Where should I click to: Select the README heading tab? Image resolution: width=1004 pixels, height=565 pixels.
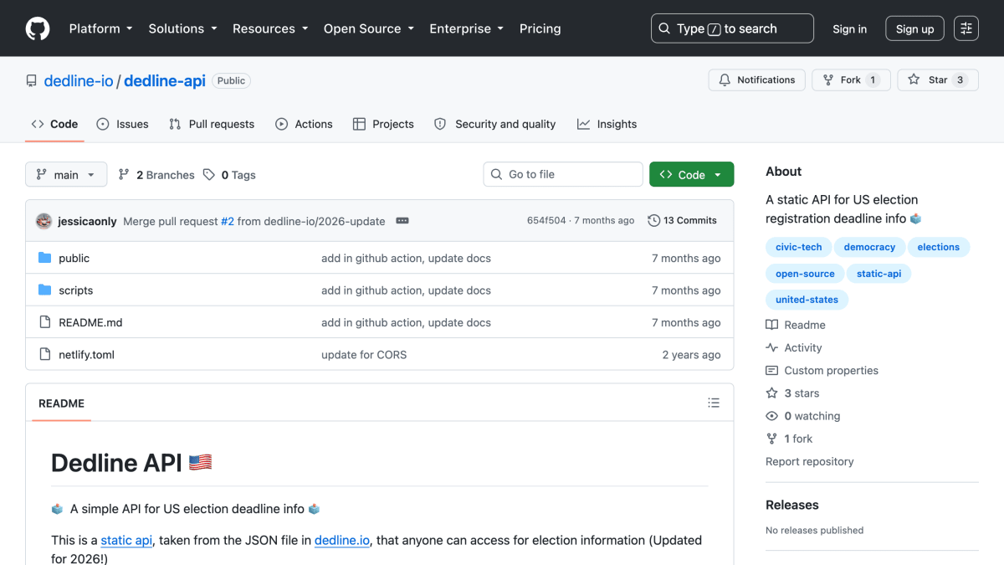(x=61, y=403)
